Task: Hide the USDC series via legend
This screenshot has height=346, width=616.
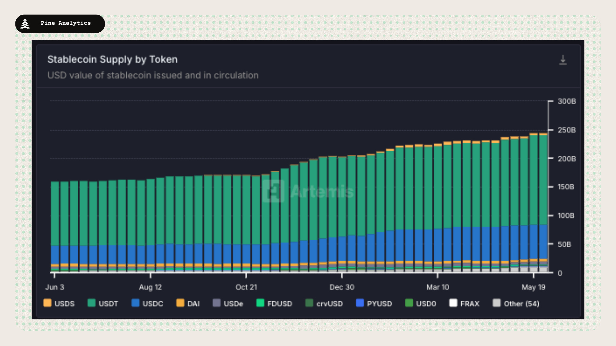Action: (x=147, y=303)
